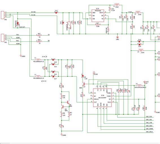The height and width of the screenshot is (144, 160).
Task: Click the DAC_SCK net label
Action: pyautogui.click(x=149, y=117)
